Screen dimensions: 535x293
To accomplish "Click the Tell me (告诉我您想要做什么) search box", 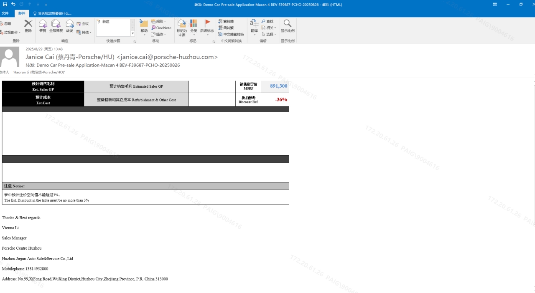I will [54, 13].
